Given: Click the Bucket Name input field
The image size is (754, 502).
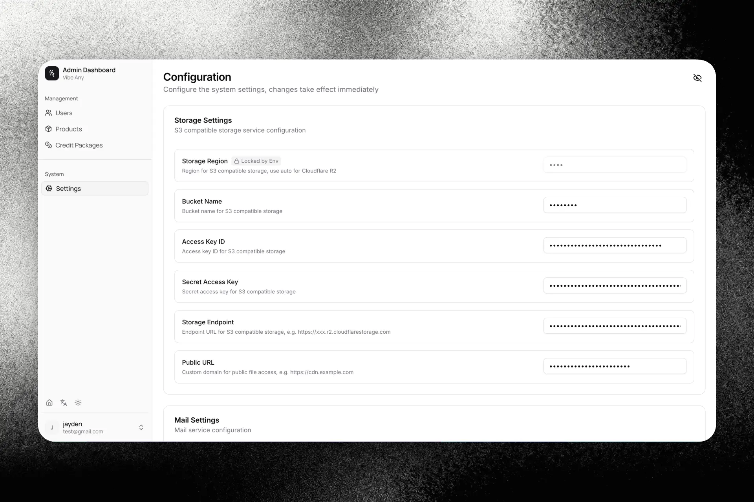Looking at the screenshot, I should click(615, 205).
